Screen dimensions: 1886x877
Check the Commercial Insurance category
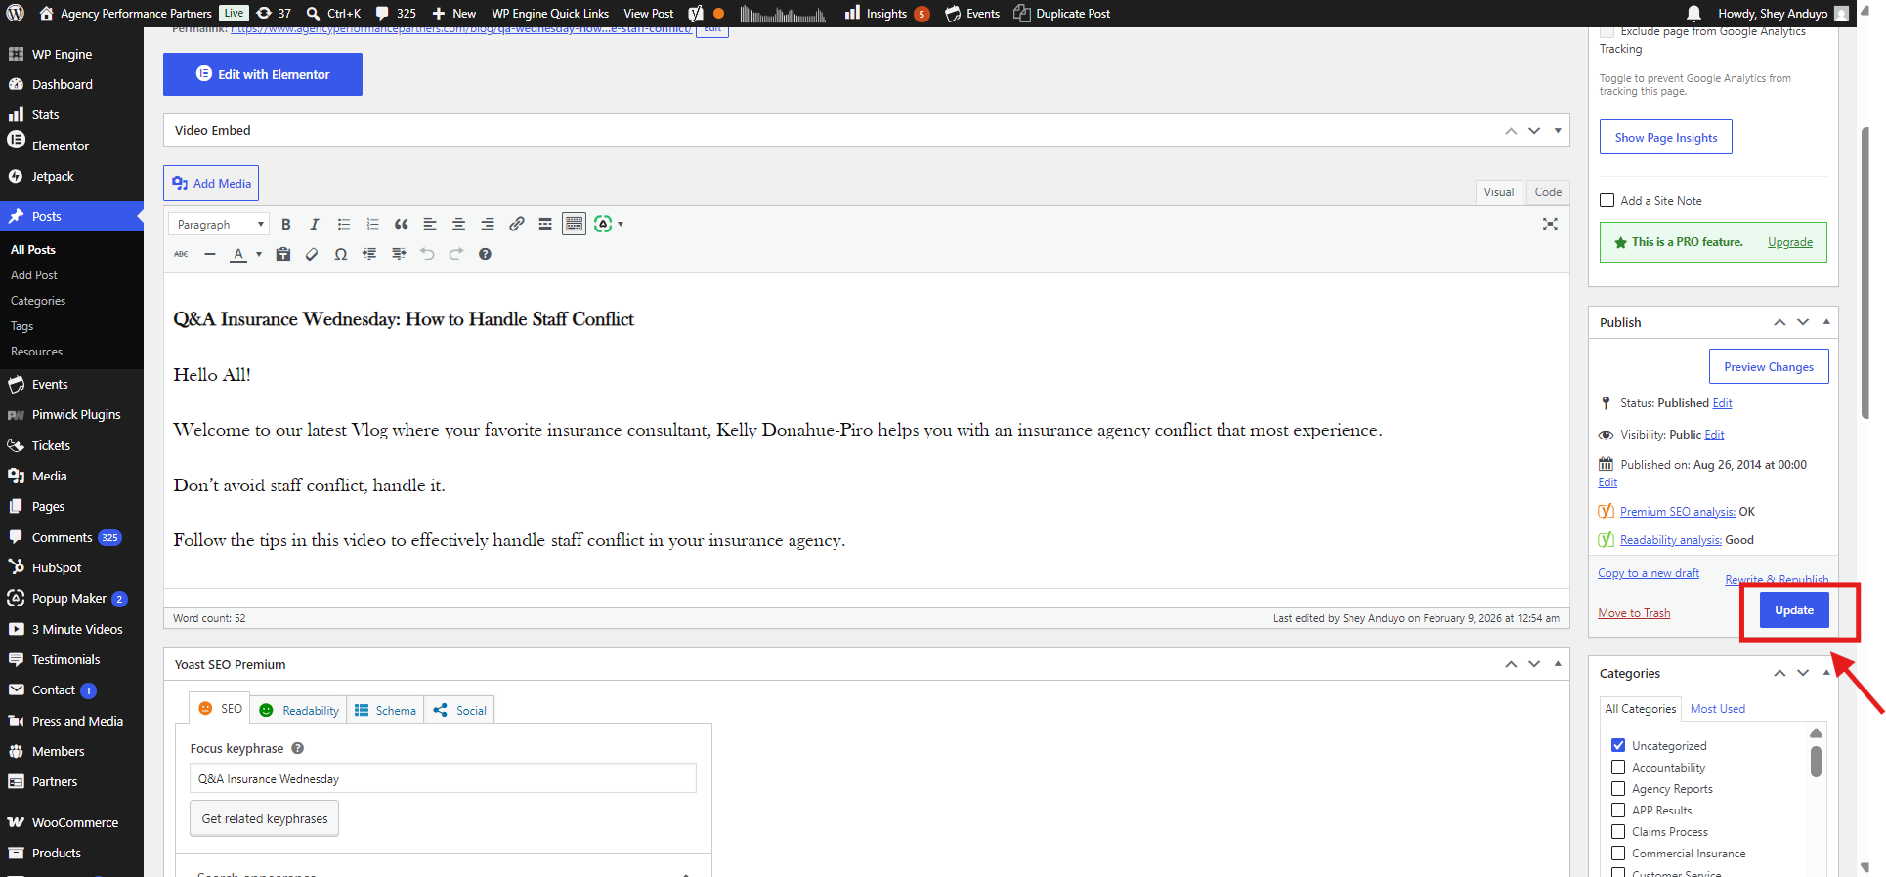point(1618,854)
